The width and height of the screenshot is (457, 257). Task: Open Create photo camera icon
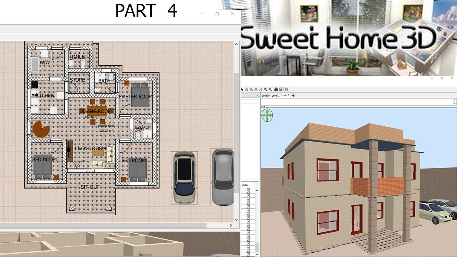[276, 89]
